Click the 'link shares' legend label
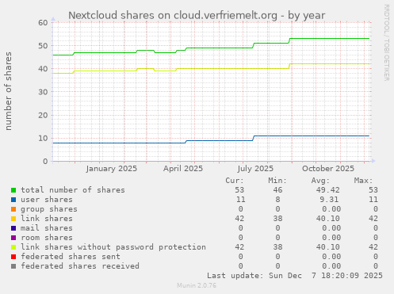Viewport: 394px width, 294px height. (x=47, y=219)
